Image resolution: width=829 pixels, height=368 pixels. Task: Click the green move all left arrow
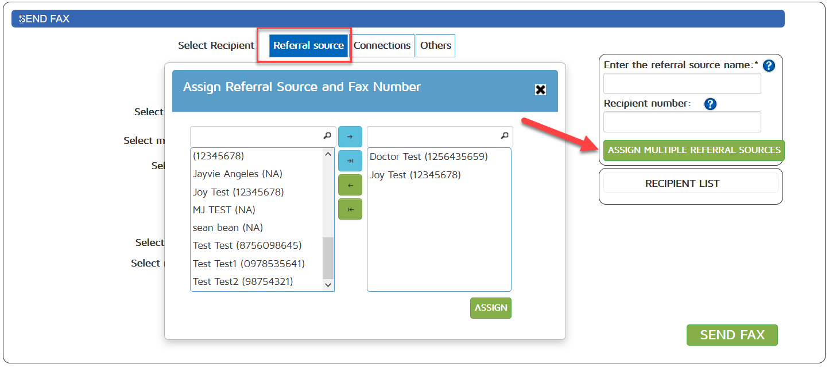click(350, 209)
